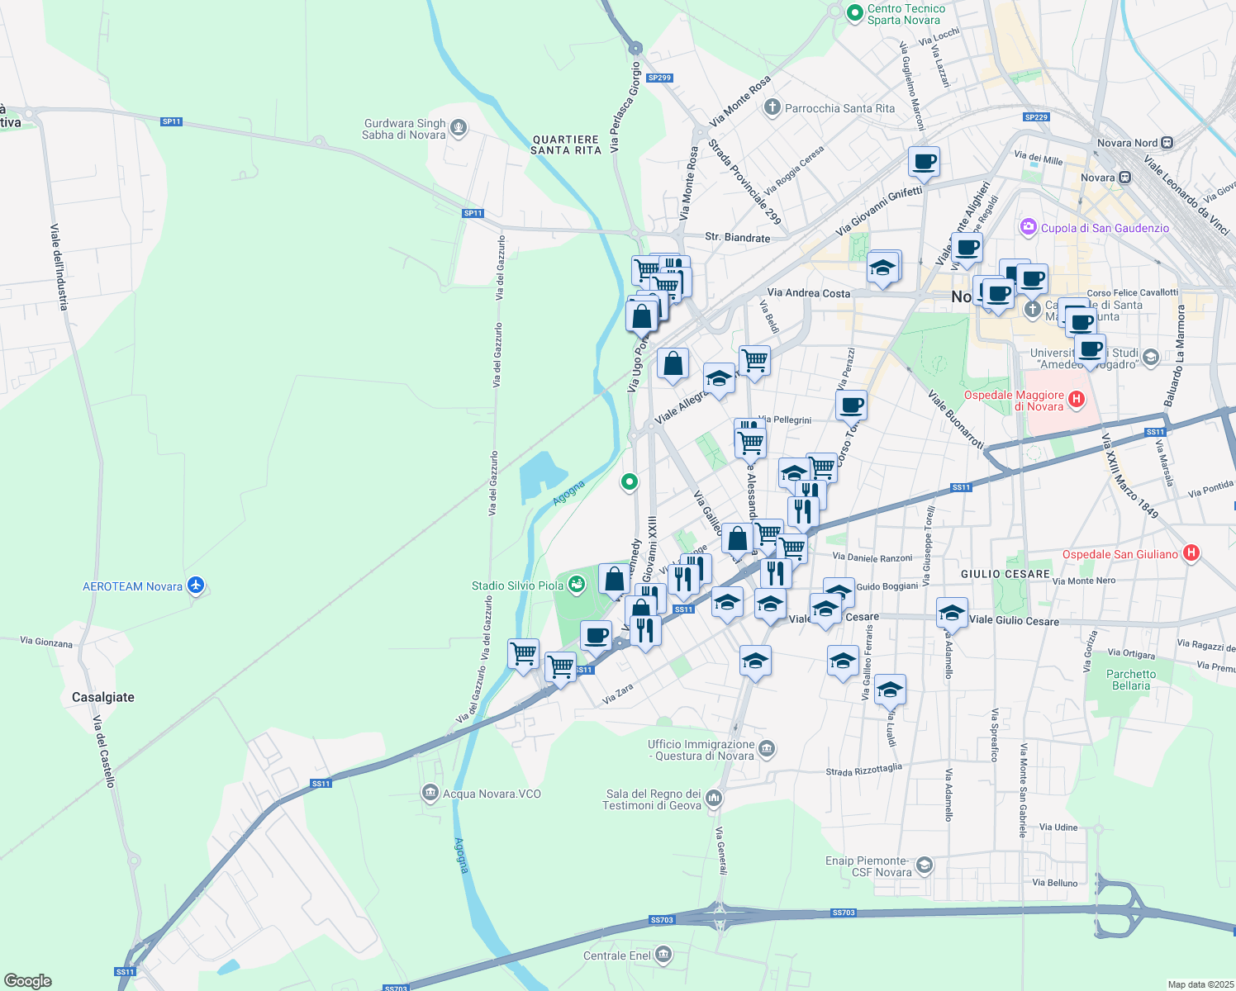Open the graduation cap marker above Via Adamello
This screenshot has width=1236, height=991.
click(x=952, y=616)
